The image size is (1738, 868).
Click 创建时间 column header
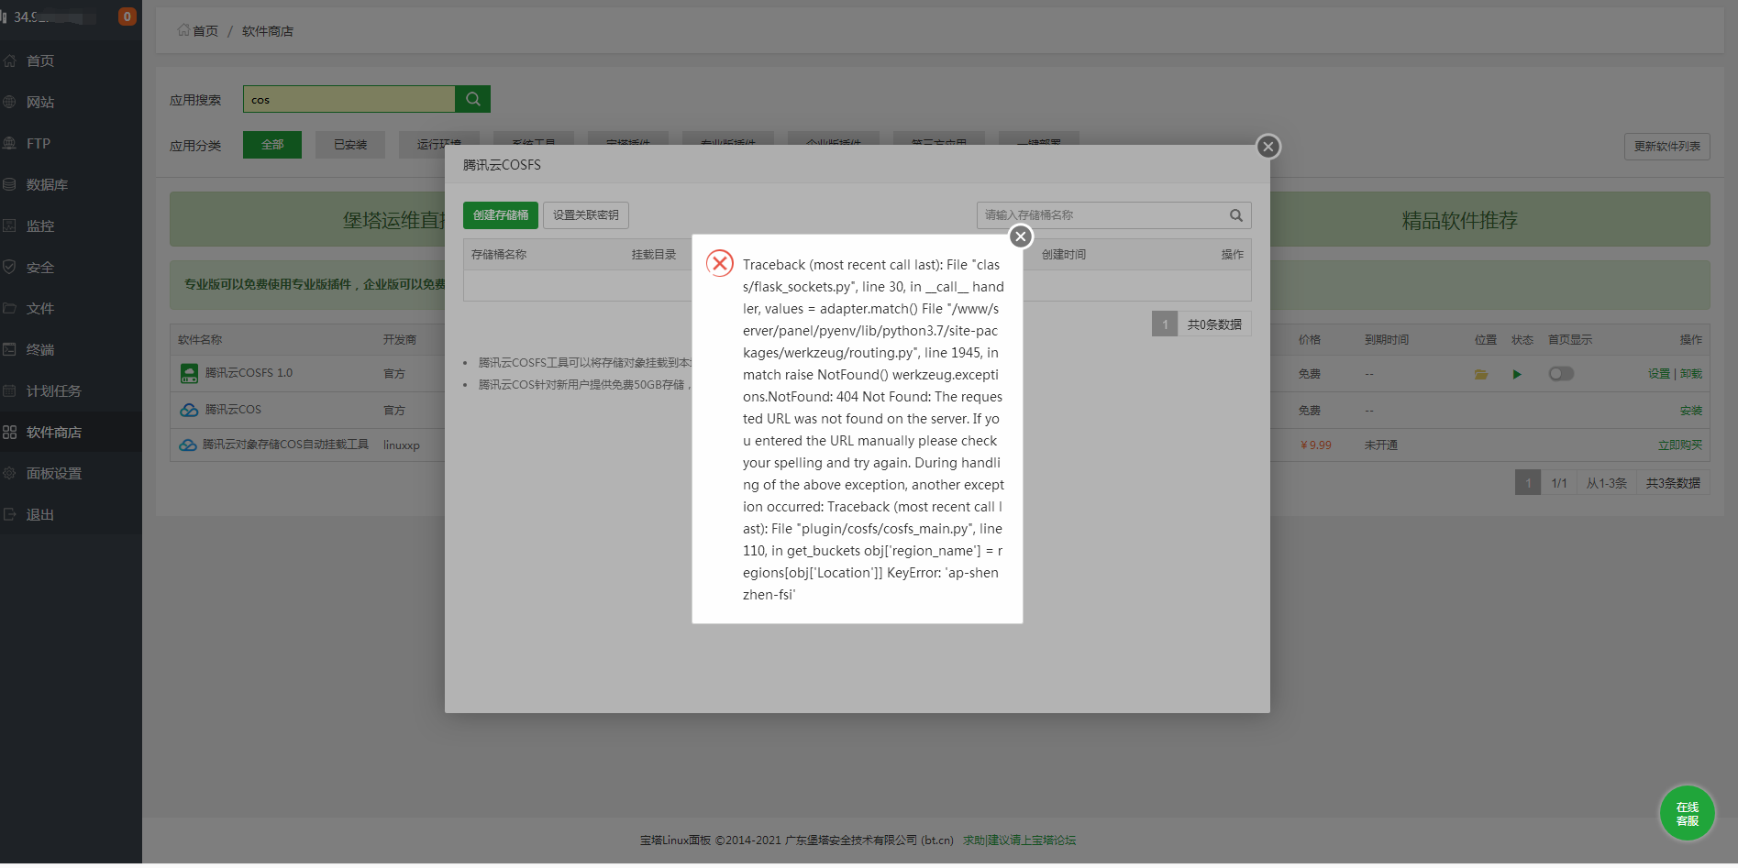pos(1064,255)
